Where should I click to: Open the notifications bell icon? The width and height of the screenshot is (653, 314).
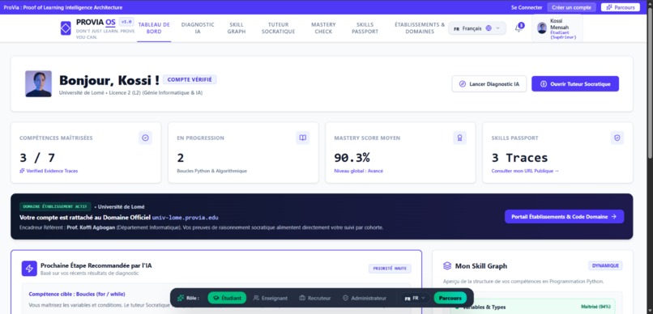519,28
